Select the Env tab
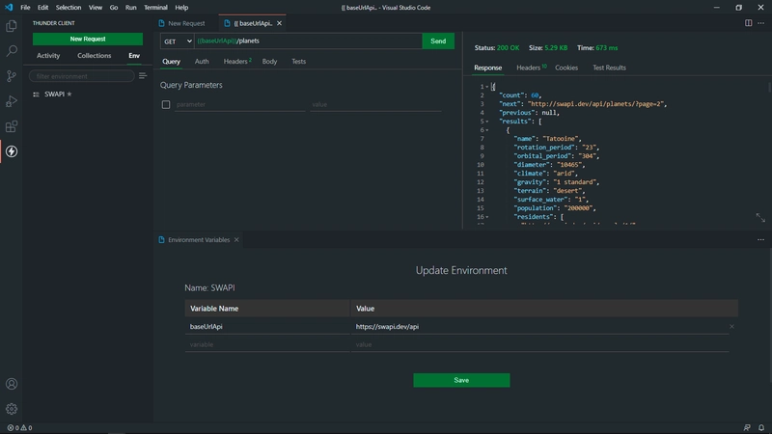This screenshot has height=434, width=772. click(134, 56)
